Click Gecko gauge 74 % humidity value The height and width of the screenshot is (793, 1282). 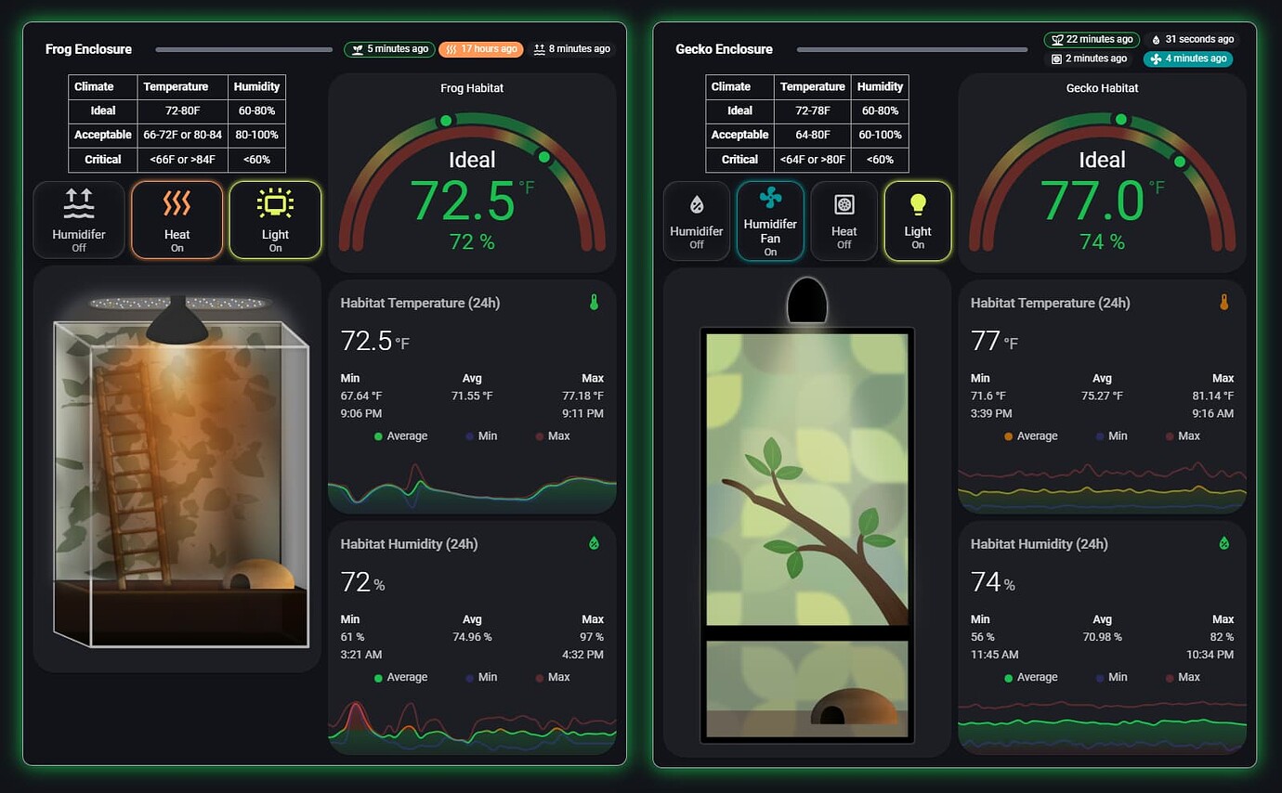1103,242
